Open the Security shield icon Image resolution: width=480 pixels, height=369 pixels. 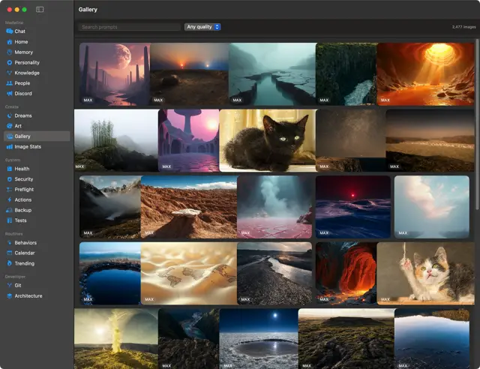(x=10, y=179)
